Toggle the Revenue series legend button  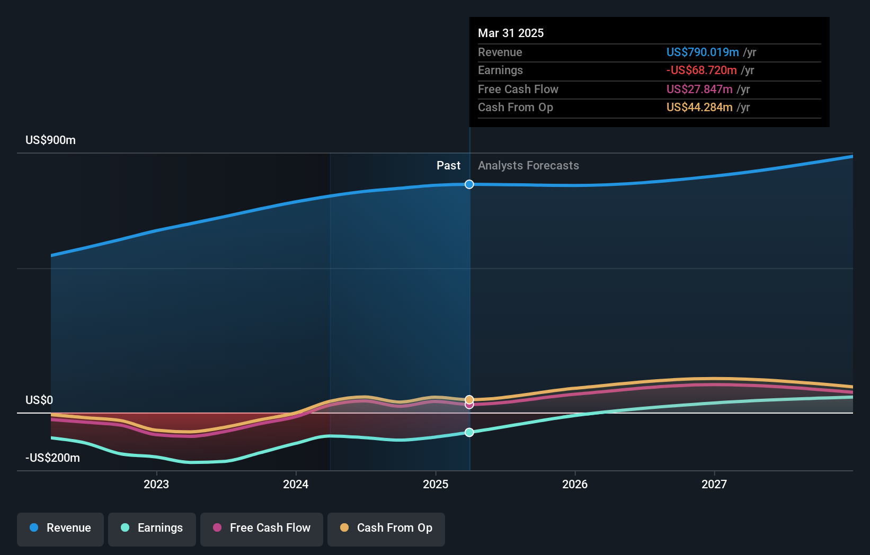[60, 529]
